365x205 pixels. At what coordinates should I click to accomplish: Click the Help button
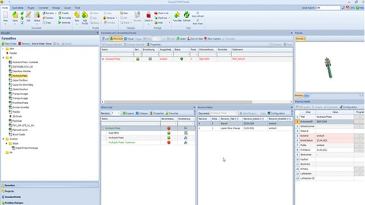(360, 7)
